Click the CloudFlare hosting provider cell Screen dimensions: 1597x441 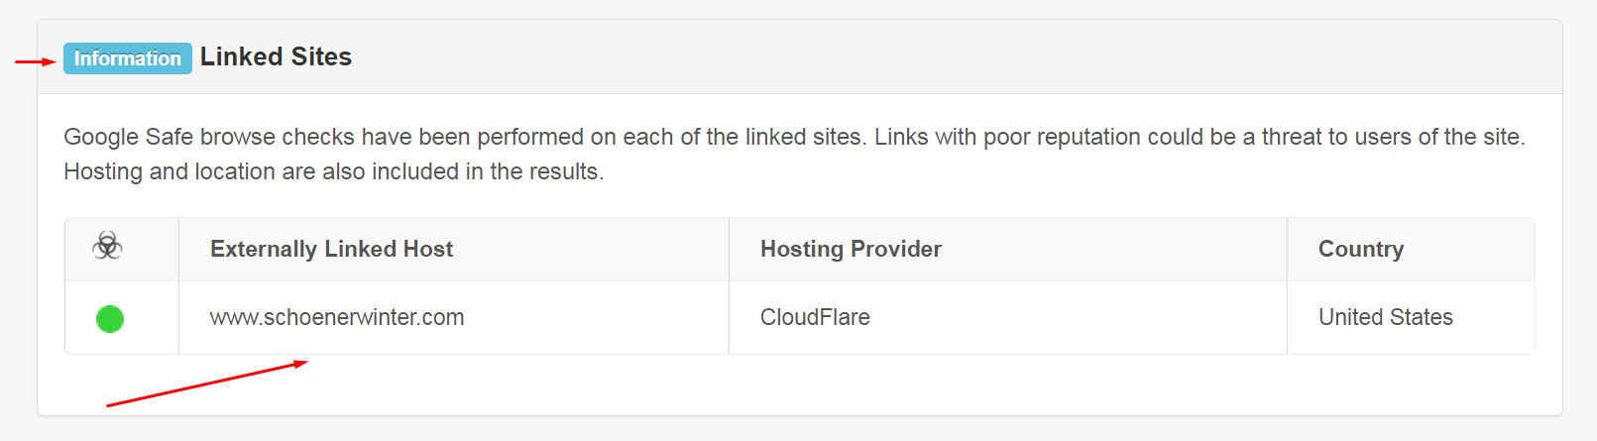[815, 317]
